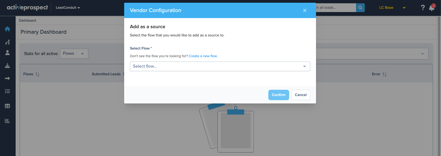Click the search magnifier button
The width and height of the screenshot is (441, 156).
pos(360,8)
